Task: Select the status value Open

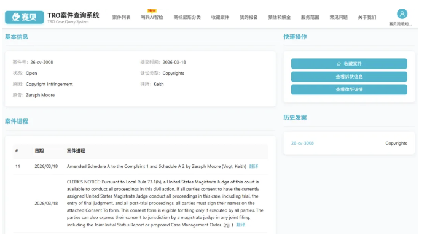Action: point(31,73)
